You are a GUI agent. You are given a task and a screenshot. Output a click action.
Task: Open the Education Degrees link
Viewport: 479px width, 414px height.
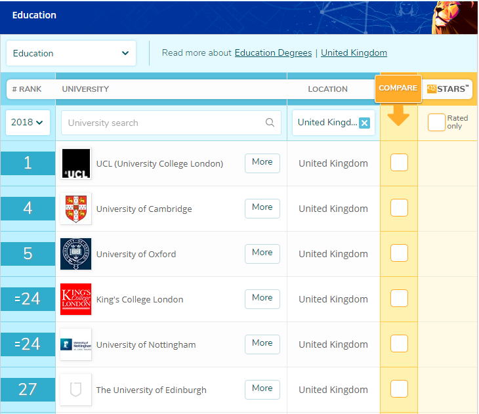pos(273,53)
